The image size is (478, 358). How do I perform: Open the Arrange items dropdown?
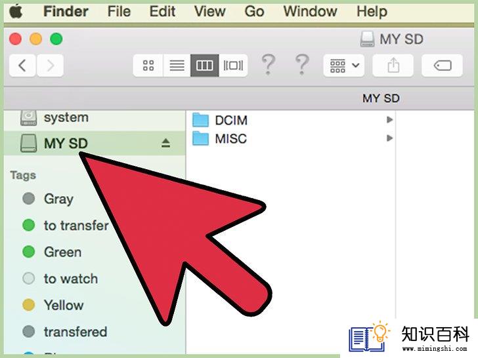click(343, 65)
